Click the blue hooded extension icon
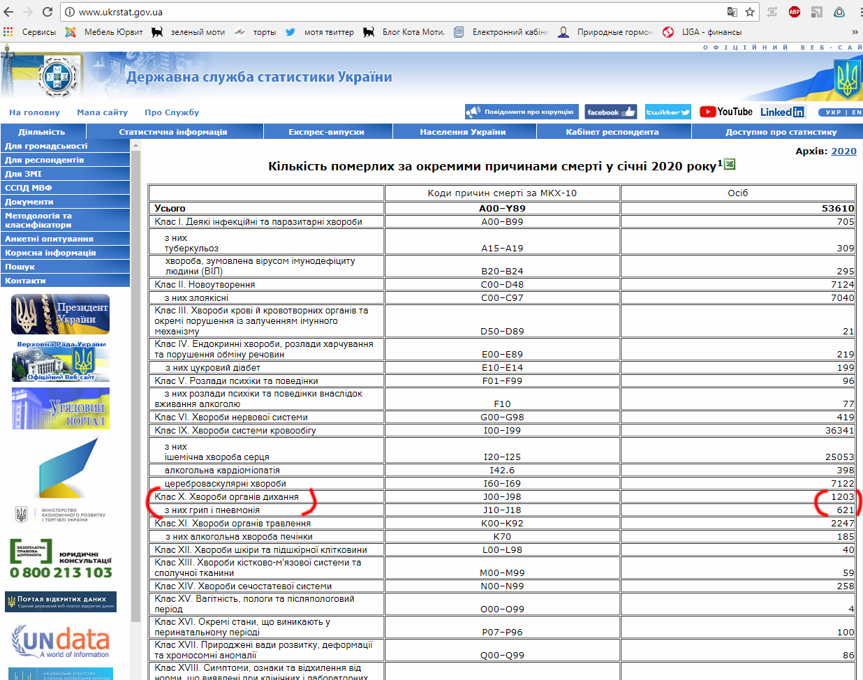The width and height of the screenshot is (863, 680). [x=839, y=12]
